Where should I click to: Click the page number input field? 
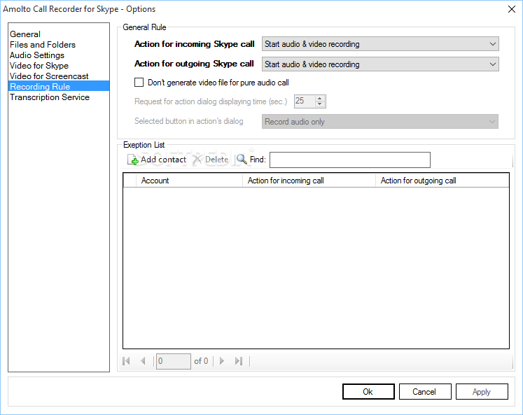click(x=174, y=361)
